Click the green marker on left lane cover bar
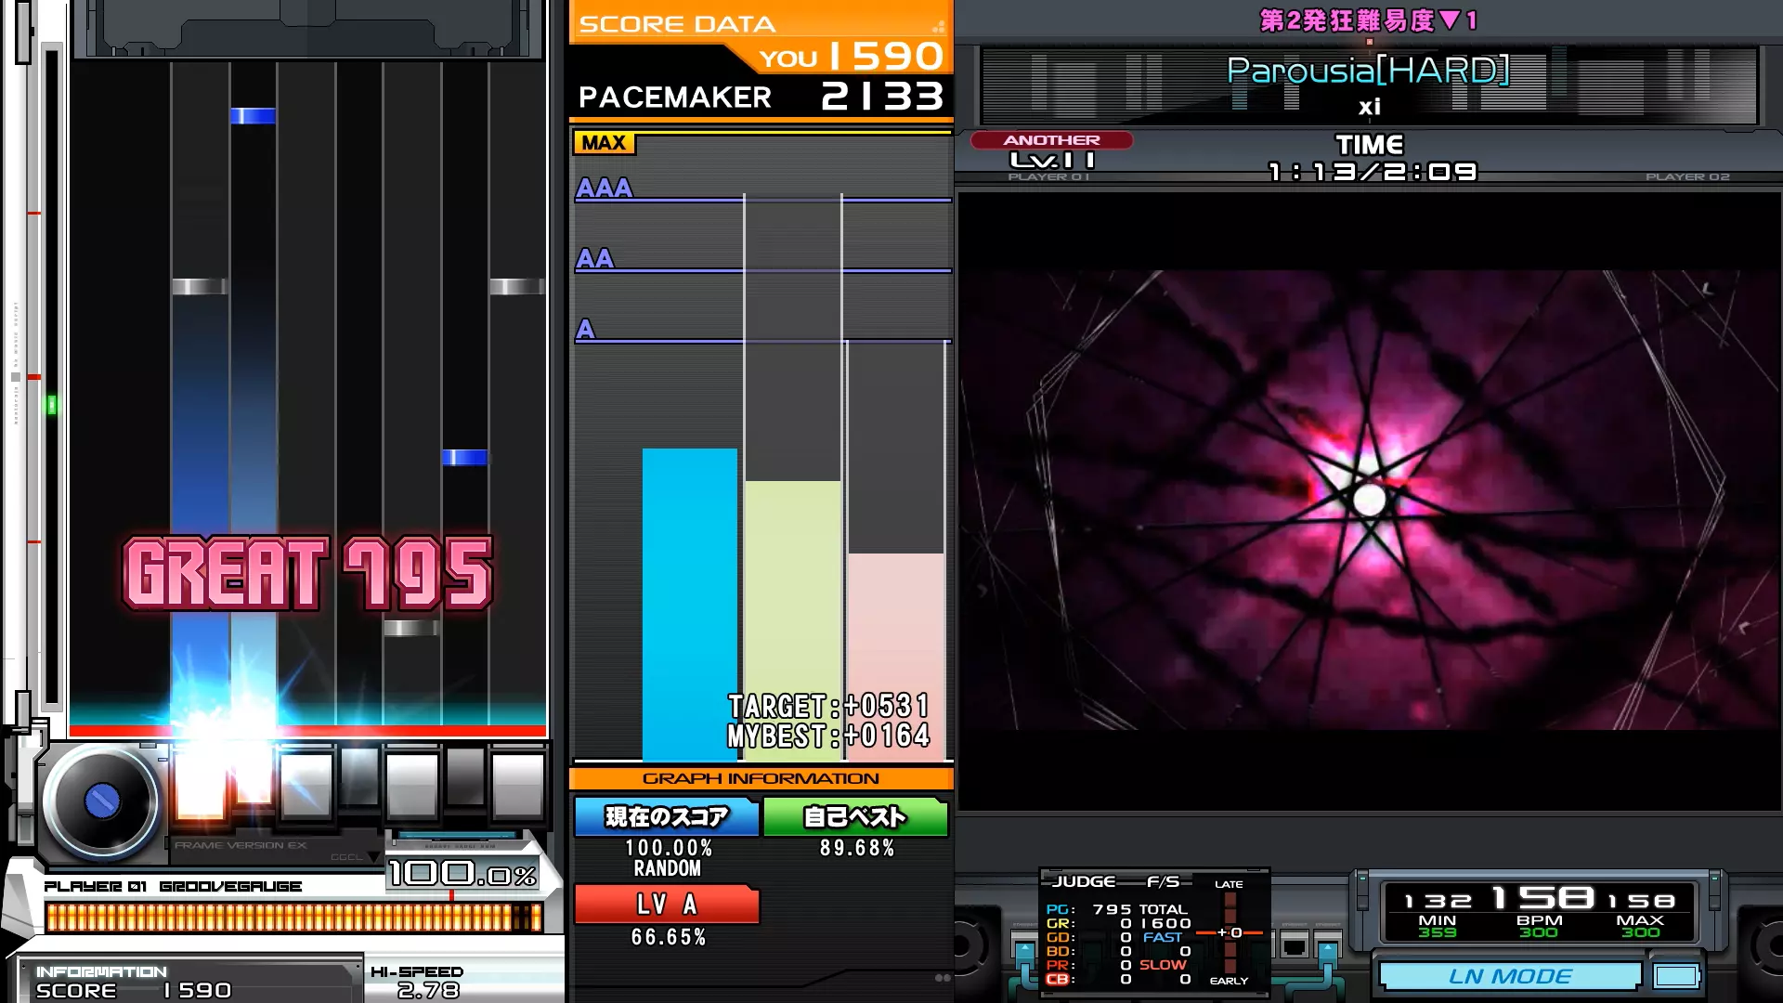 pos(52,404)
